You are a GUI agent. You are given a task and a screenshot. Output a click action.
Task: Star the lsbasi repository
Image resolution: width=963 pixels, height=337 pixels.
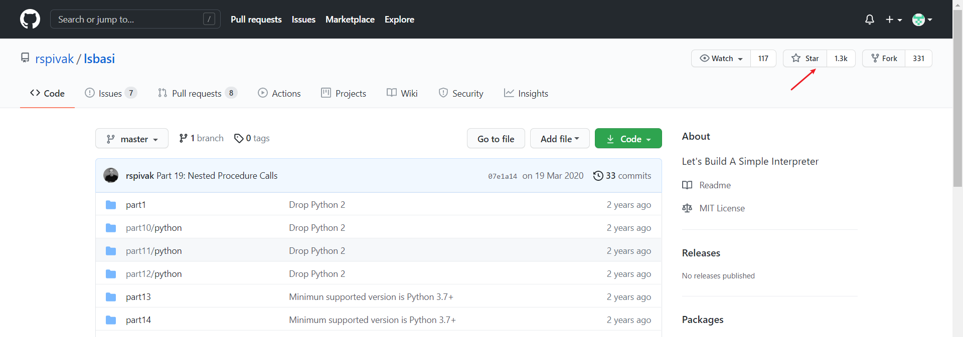tap(805, 59)
